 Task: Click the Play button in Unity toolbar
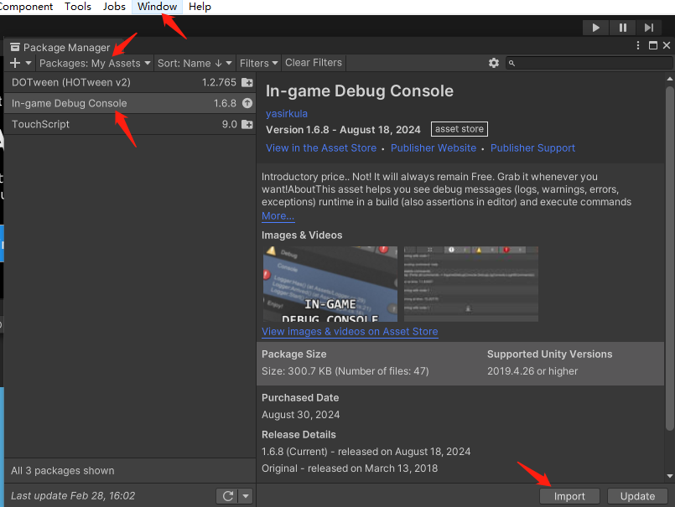(595, 28)
